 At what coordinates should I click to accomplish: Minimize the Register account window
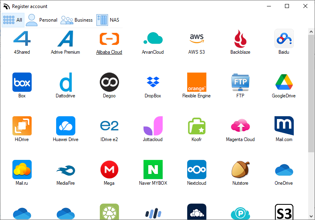[x=269, y=6]
